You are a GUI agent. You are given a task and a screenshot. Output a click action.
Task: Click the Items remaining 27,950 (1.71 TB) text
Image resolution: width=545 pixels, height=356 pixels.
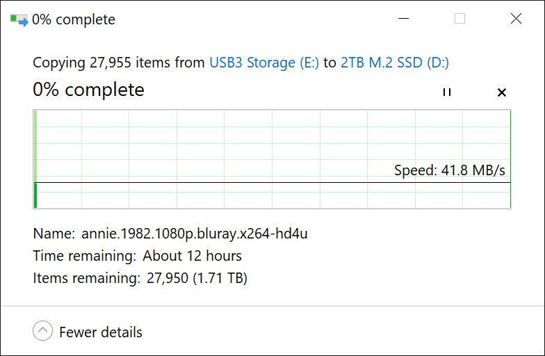click(x=140, y=279)
